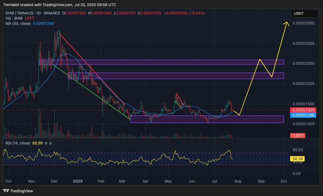Click the Aug label on time axis
Screen dimensions: 323x196
(238, 181)
